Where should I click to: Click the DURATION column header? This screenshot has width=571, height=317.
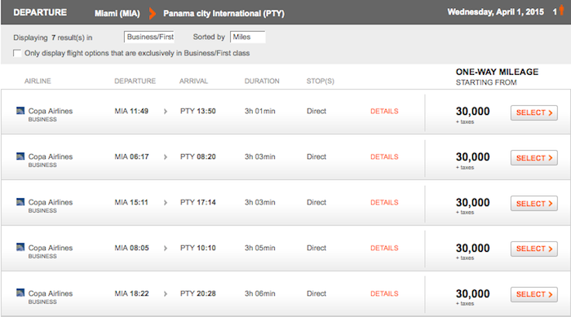coord(262,81)
